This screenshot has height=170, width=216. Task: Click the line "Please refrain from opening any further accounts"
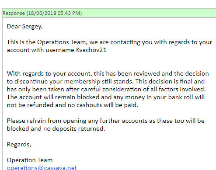coord(106,121)
